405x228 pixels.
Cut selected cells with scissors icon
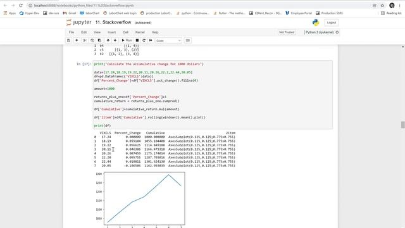[x=85, y=41]
